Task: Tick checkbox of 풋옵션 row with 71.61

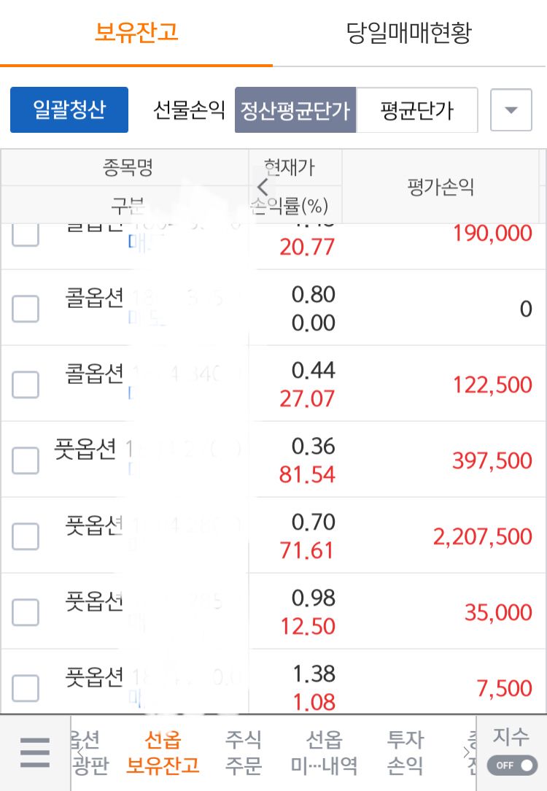Action: point(26,536)
